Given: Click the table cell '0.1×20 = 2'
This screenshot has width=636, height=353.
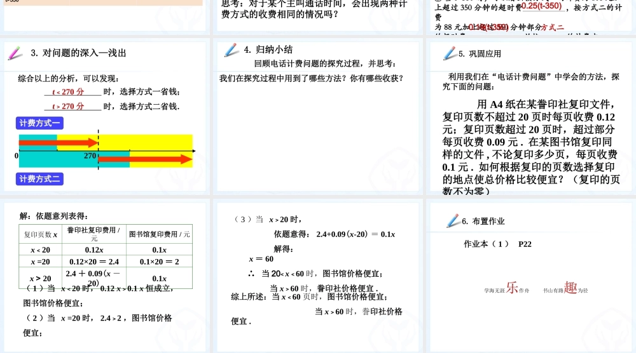Looking at the screenshot, I should pyautogui.click(x=160, y=262).
